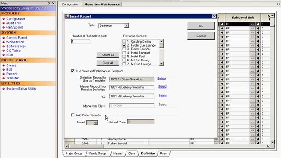This screenshot has width=281, height=158.
Task: Click pin icon on Menu panel
Action: pyautogui.click(x=49, y=3)
